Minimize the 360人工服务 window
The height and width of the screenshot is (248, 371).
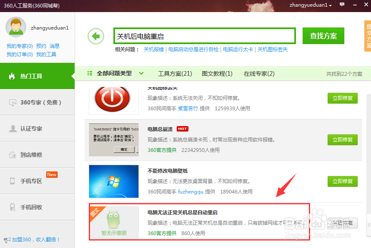point(355,5)
